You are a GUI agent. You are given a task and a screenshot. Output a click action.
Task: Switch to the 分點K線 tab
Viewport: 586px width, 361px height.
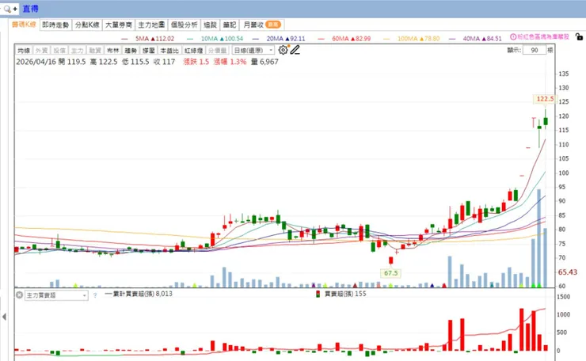coord(87,25)
